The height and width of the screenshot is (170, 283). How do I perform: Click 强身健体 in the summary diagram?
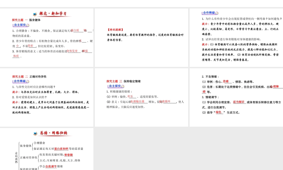click(26, 146)
